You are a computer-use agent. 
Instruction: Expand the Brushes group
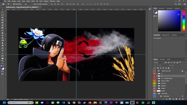coord(157,83)
